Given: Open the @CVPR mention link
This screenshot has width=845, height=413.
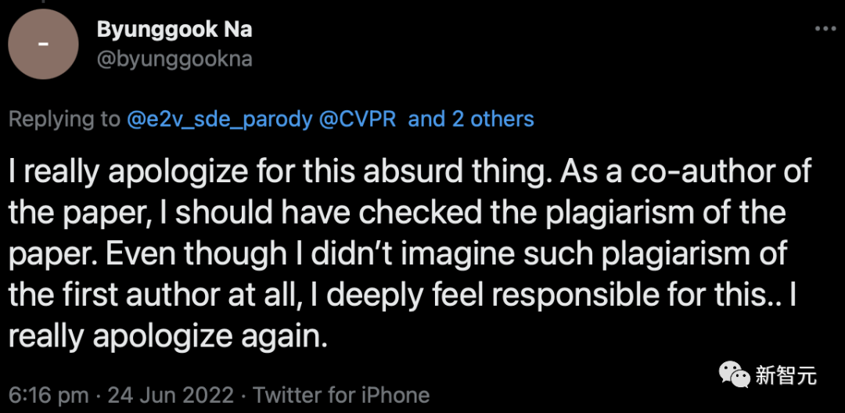Looking at the screenshot, I should 358,119.
